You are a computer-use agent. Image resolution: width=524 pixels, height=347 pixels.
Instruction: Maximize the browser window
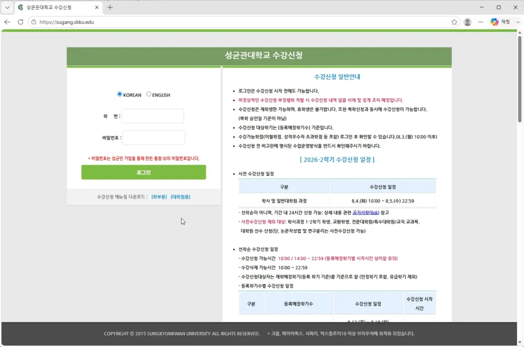(498, 7)
